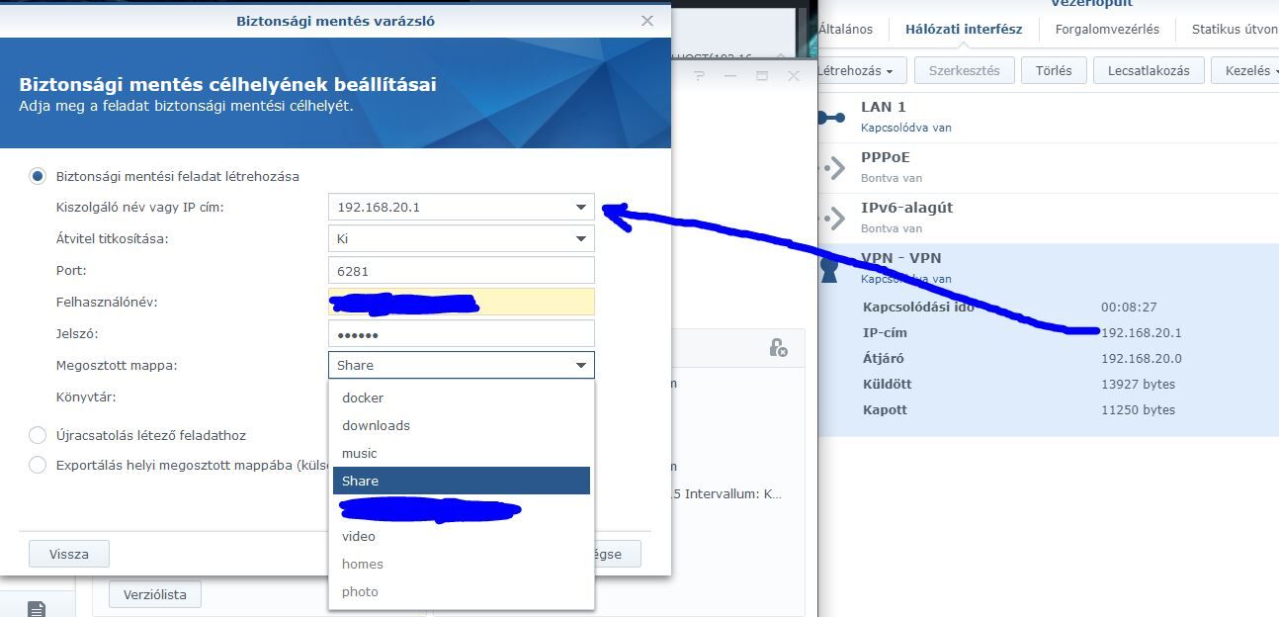
Task: Maximize the background Hyper Backup window
Action: tap(762, 76)
